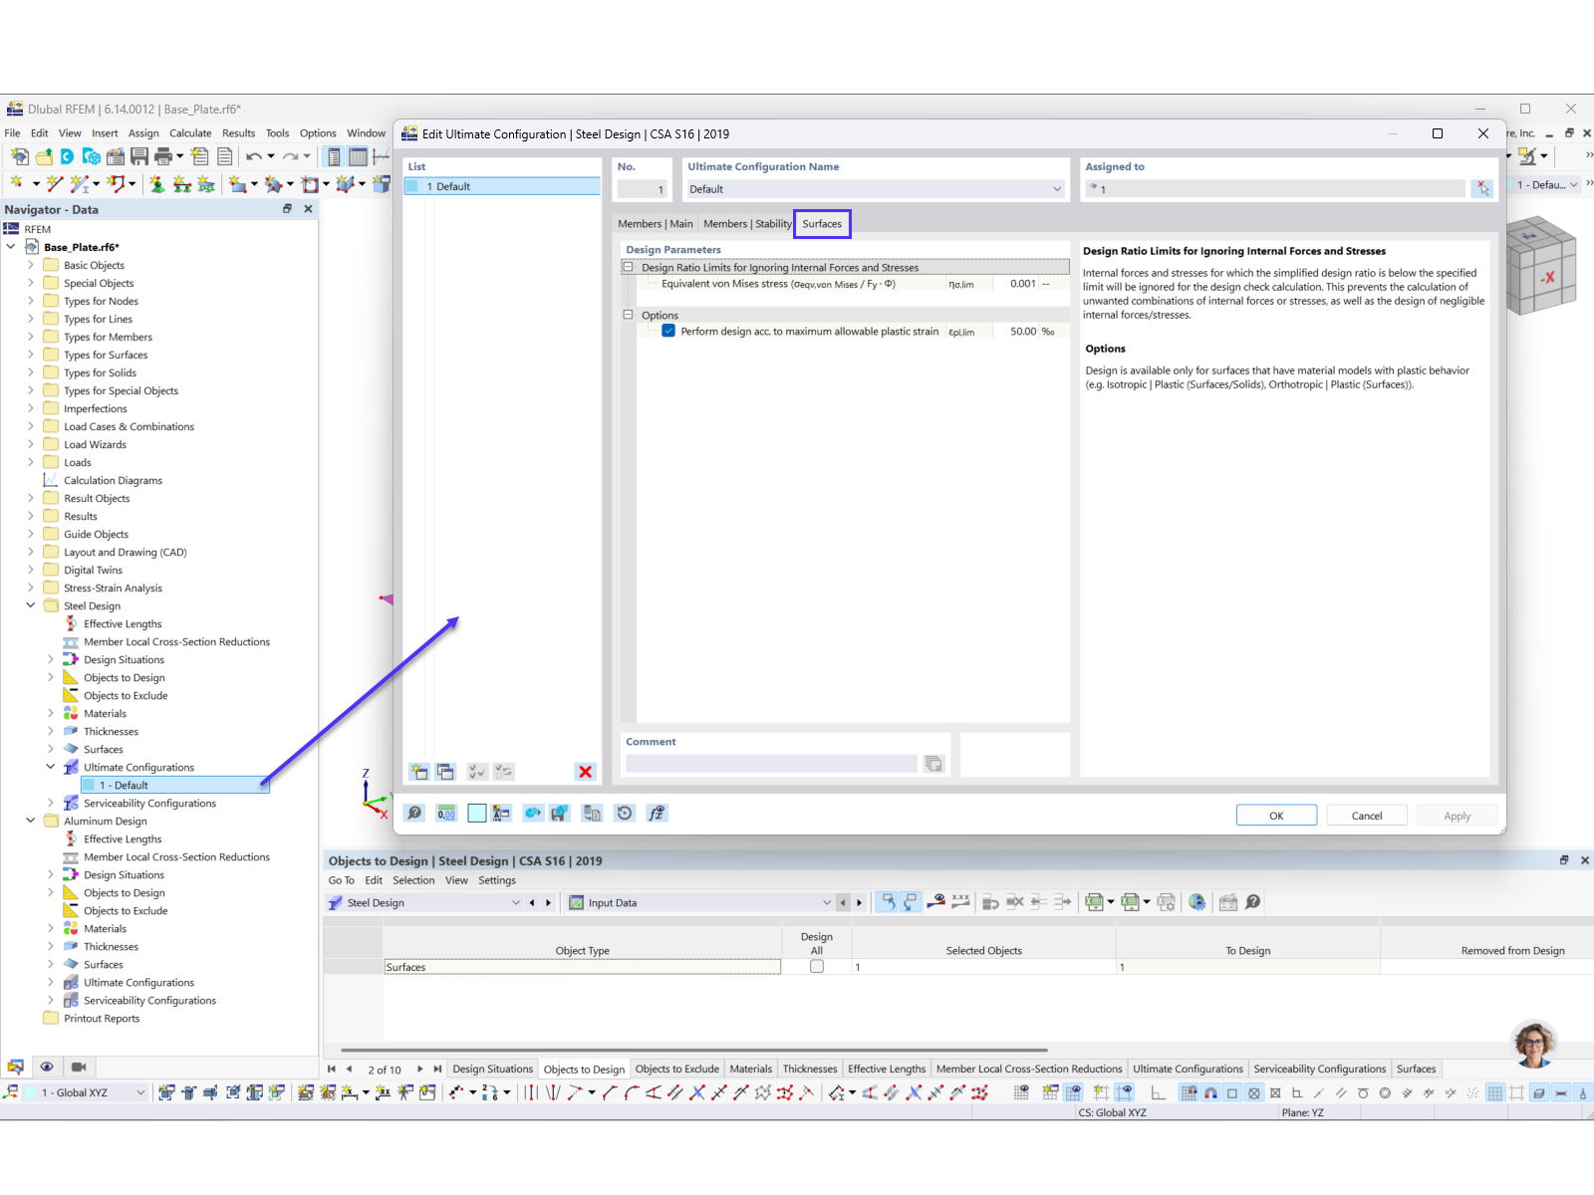Viewport: 1594px width, 1195px height.
Task: Open the Calculate menu
Action: click(x=190, y=133)
